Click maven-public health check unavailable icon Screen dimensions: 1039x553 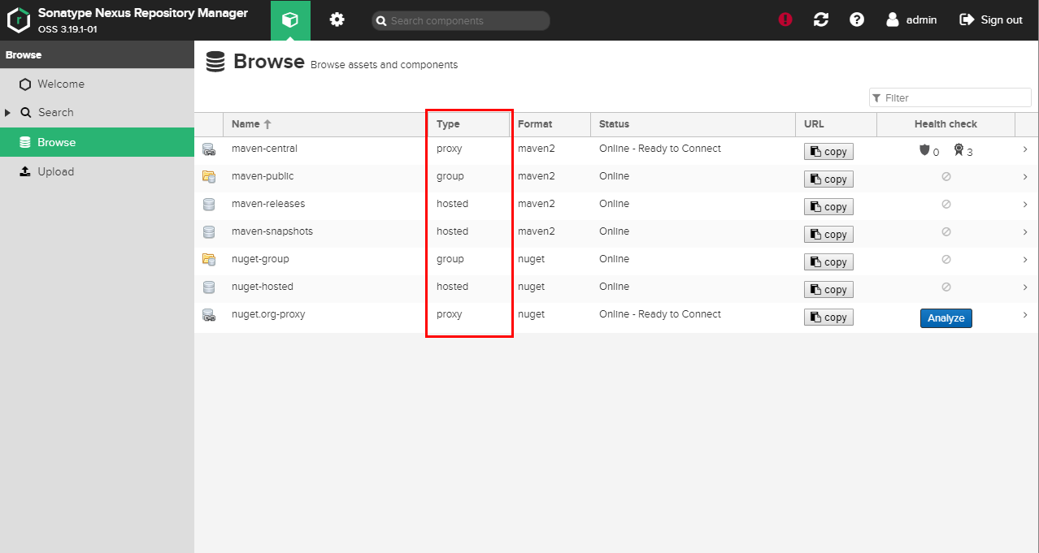946,177
